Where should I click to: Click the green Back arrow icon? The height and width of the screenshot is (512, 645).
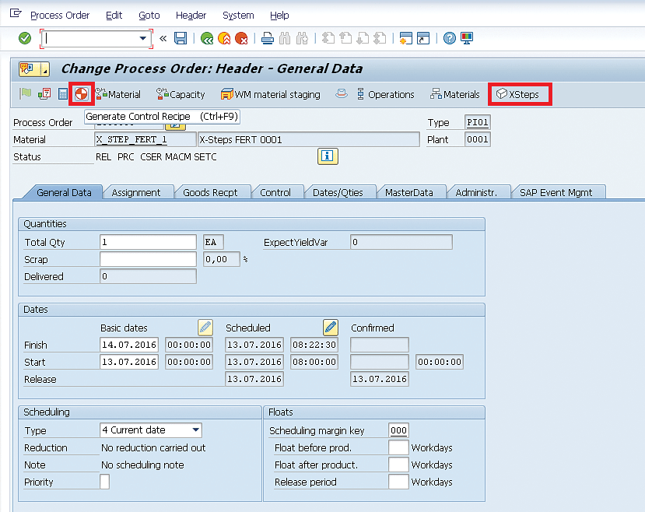click(207, 38)
